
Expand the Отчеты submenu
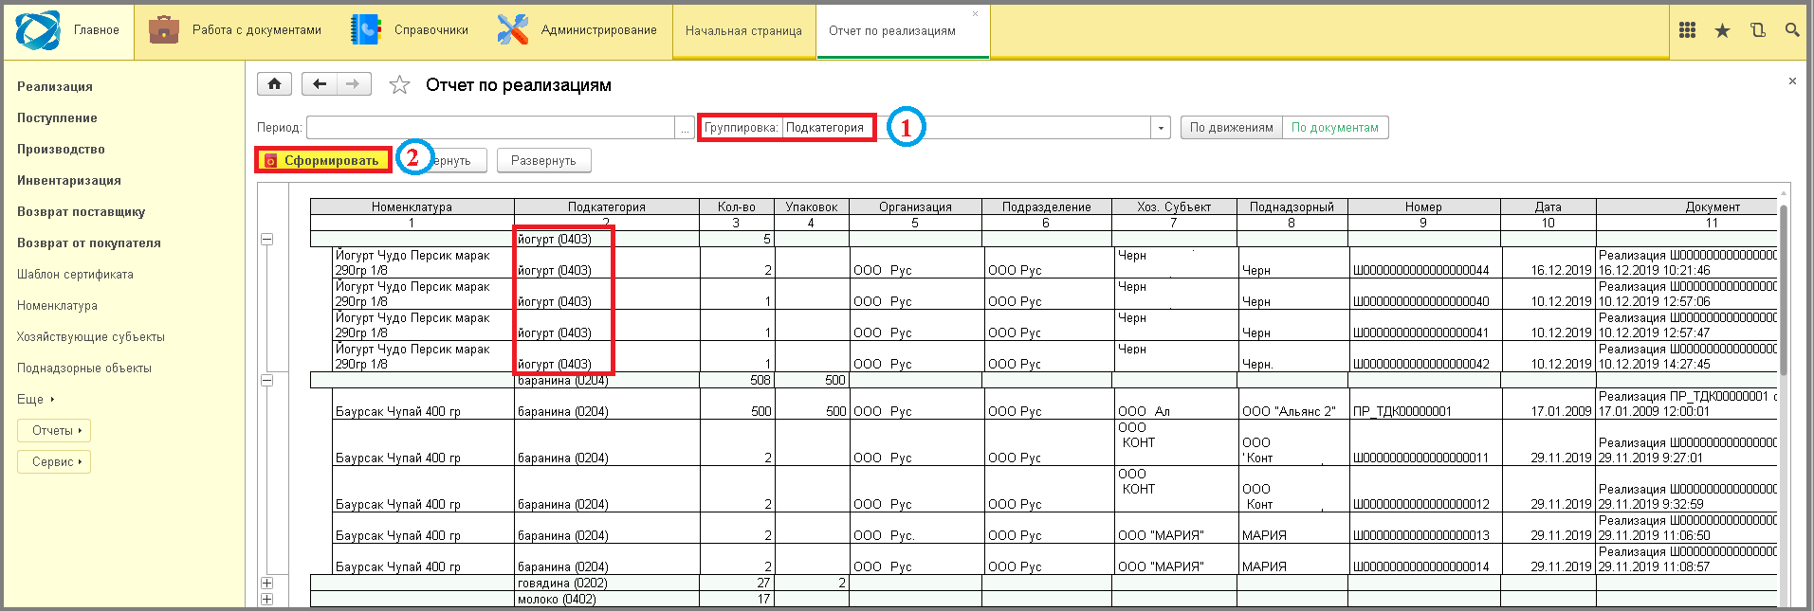click(54, 430)
